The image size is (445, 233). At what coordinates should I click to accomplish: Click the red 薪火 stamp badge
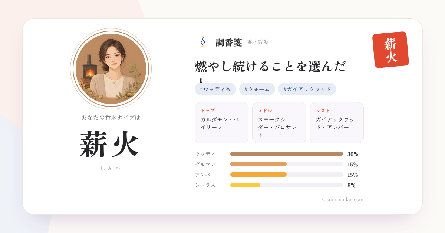(390, 50)
